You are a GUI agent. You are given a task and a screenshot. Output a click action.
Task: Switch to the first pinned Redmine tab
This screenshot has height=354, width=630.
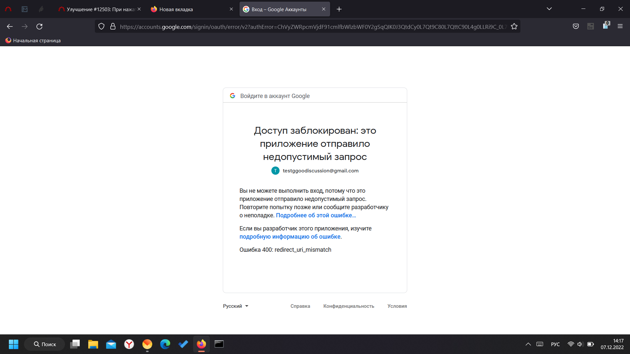pyautogui.click(x=8, y=9)
